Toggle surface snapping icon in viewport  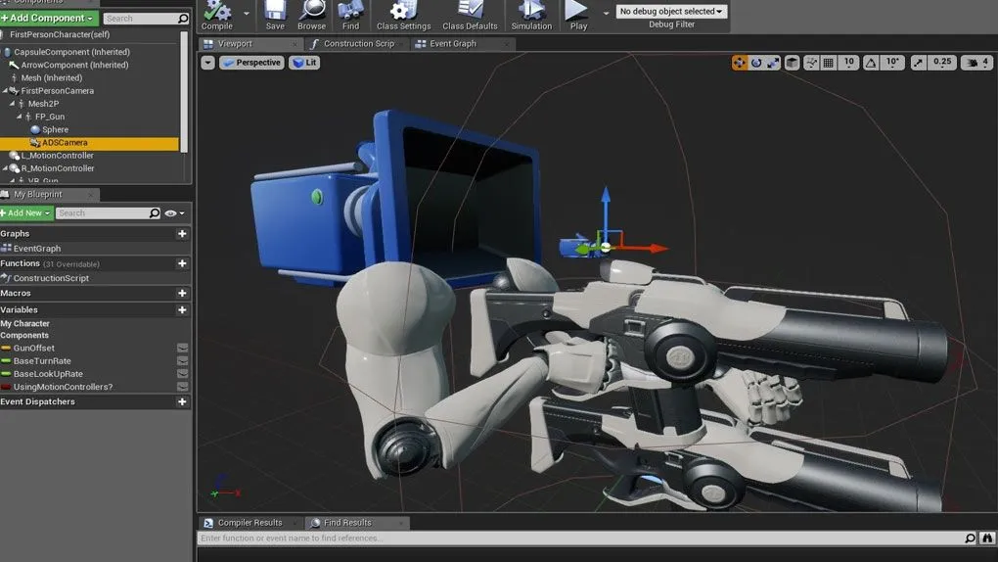pyautogui.click(x=811, y=63)
